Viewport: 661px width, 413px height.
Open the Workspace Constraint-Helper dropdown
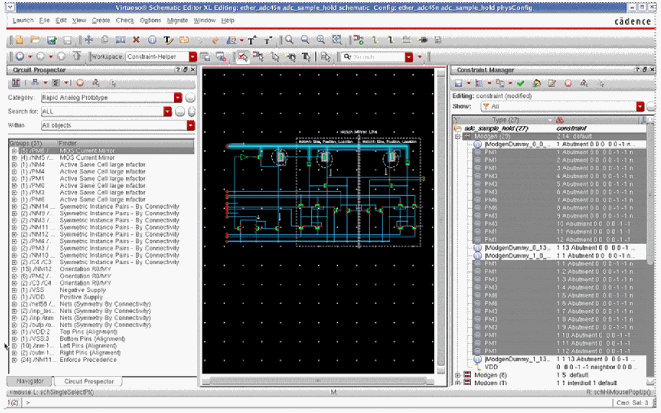[192, 57]
